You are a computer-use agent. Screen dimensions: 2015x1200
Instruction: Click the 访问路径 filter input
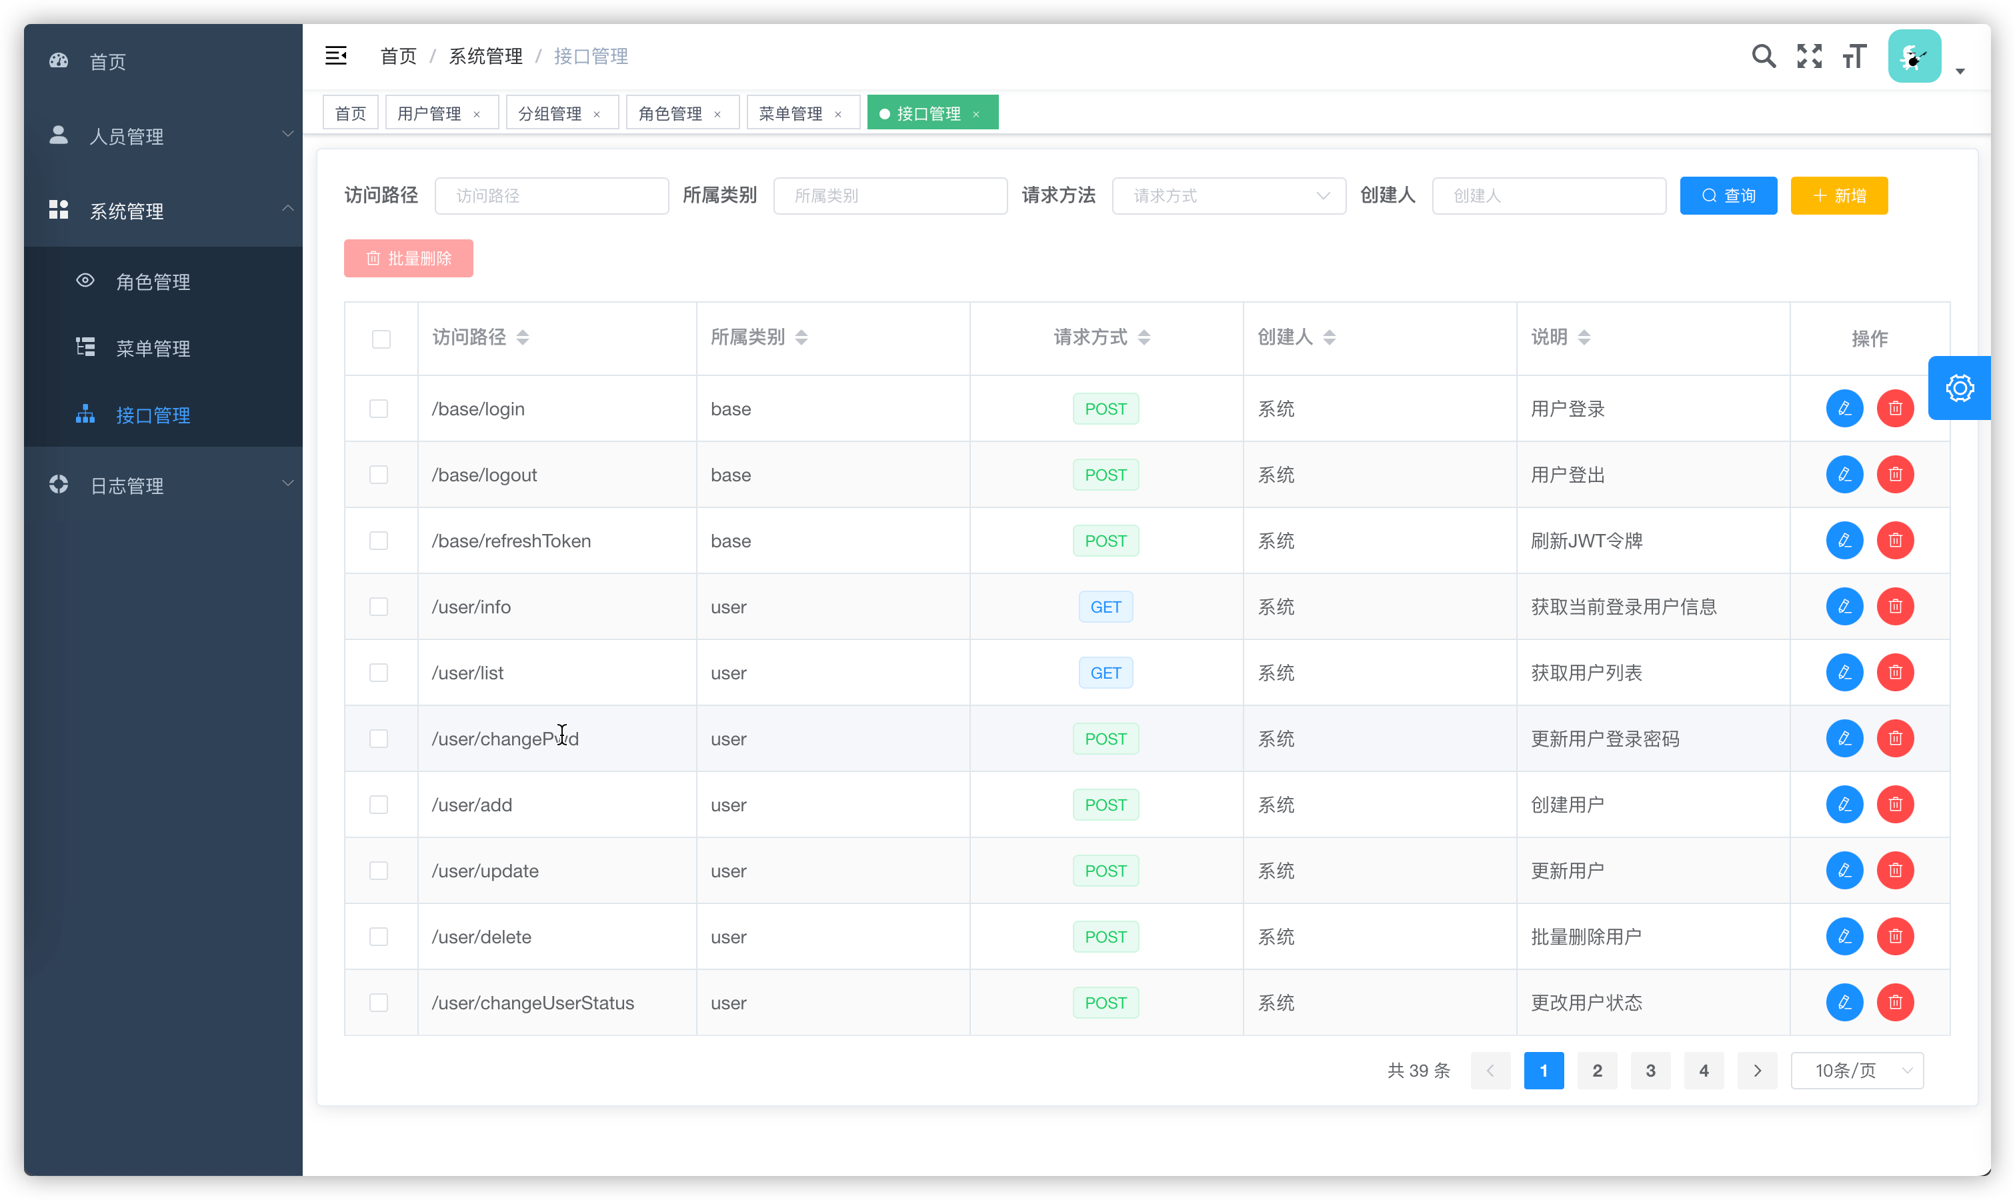pyautogui.click(x=551, y=196)
